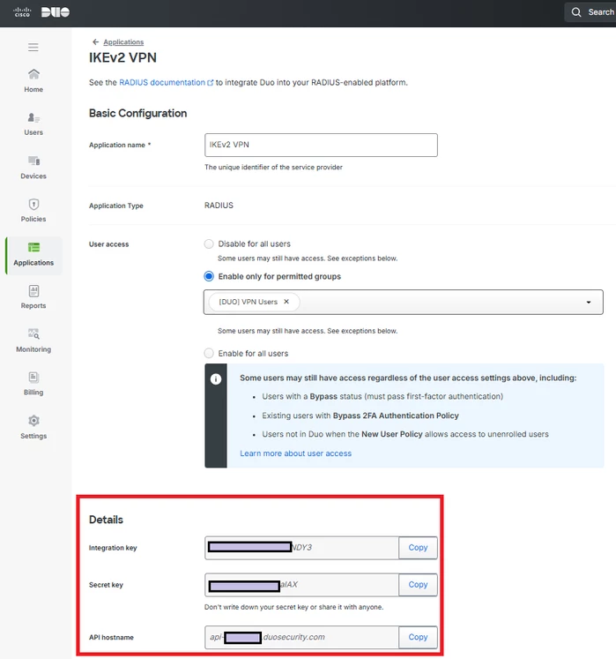
Task: Click the RADIUS application type value
Action: coord(219,206)
